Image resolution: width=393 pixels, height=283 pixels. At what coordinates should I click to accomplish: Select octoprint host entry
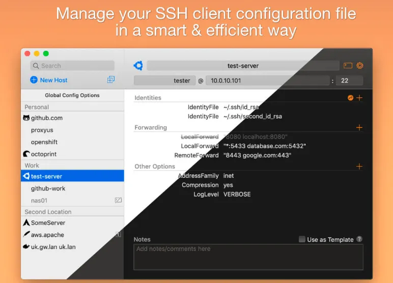[72, 154]
